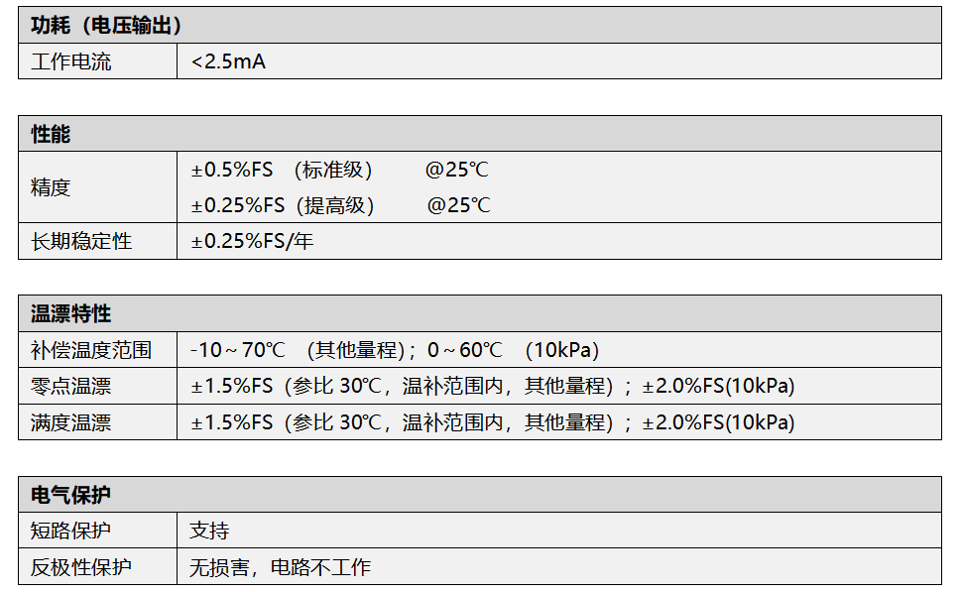The height and width of the screenshot is (592, 962).
Task: Select the 满度温漂 row label
Action: [71, 422]
